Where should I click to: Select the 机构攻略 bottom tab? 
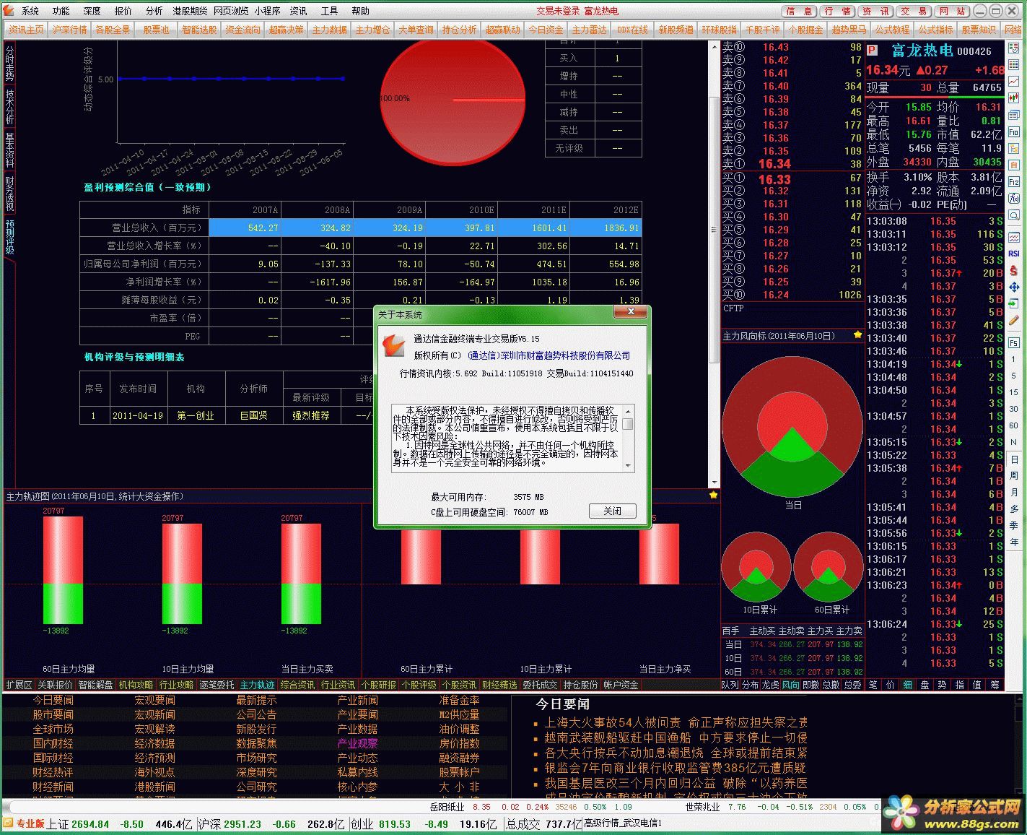click(136, 685)
